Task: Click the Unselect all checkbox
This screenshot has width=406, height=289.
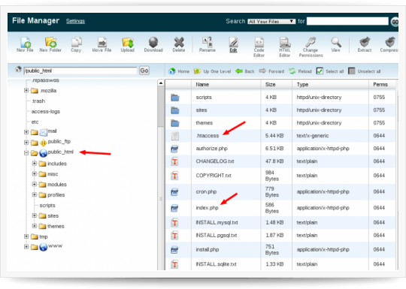Action: (x=352, y=71)
